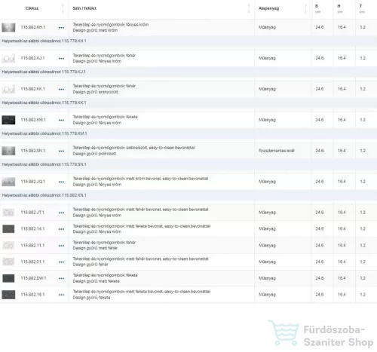The height and width of the screenshot is (352, 377).
Task: Select article number 115.882.JQ.1
Action: click(33, 182)
